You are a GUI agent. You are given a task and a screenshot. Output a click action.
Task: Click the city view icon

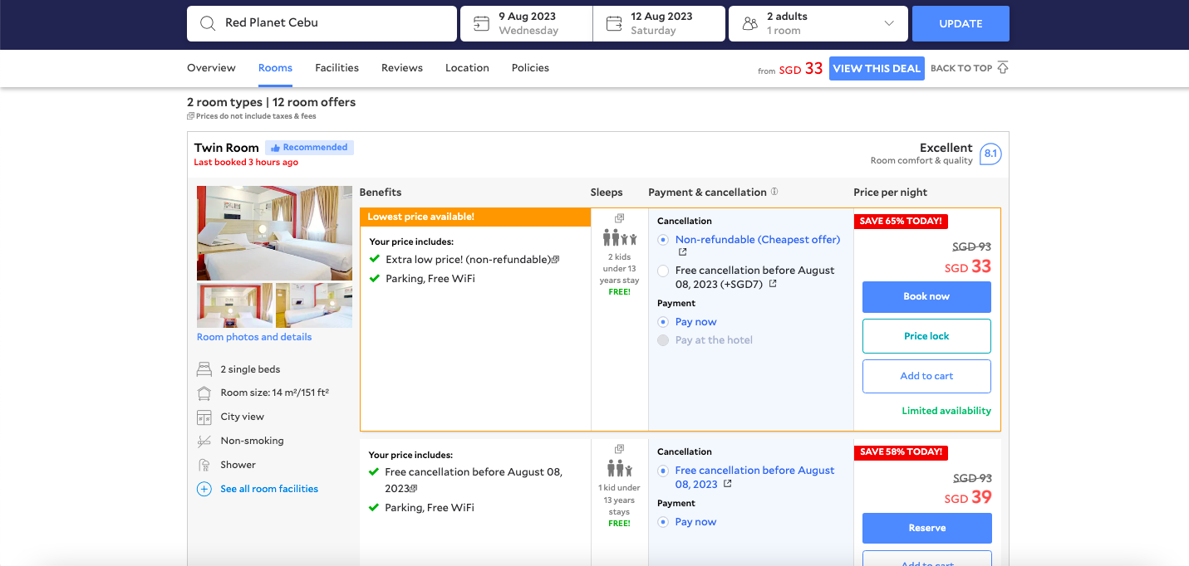coord(204,417)
